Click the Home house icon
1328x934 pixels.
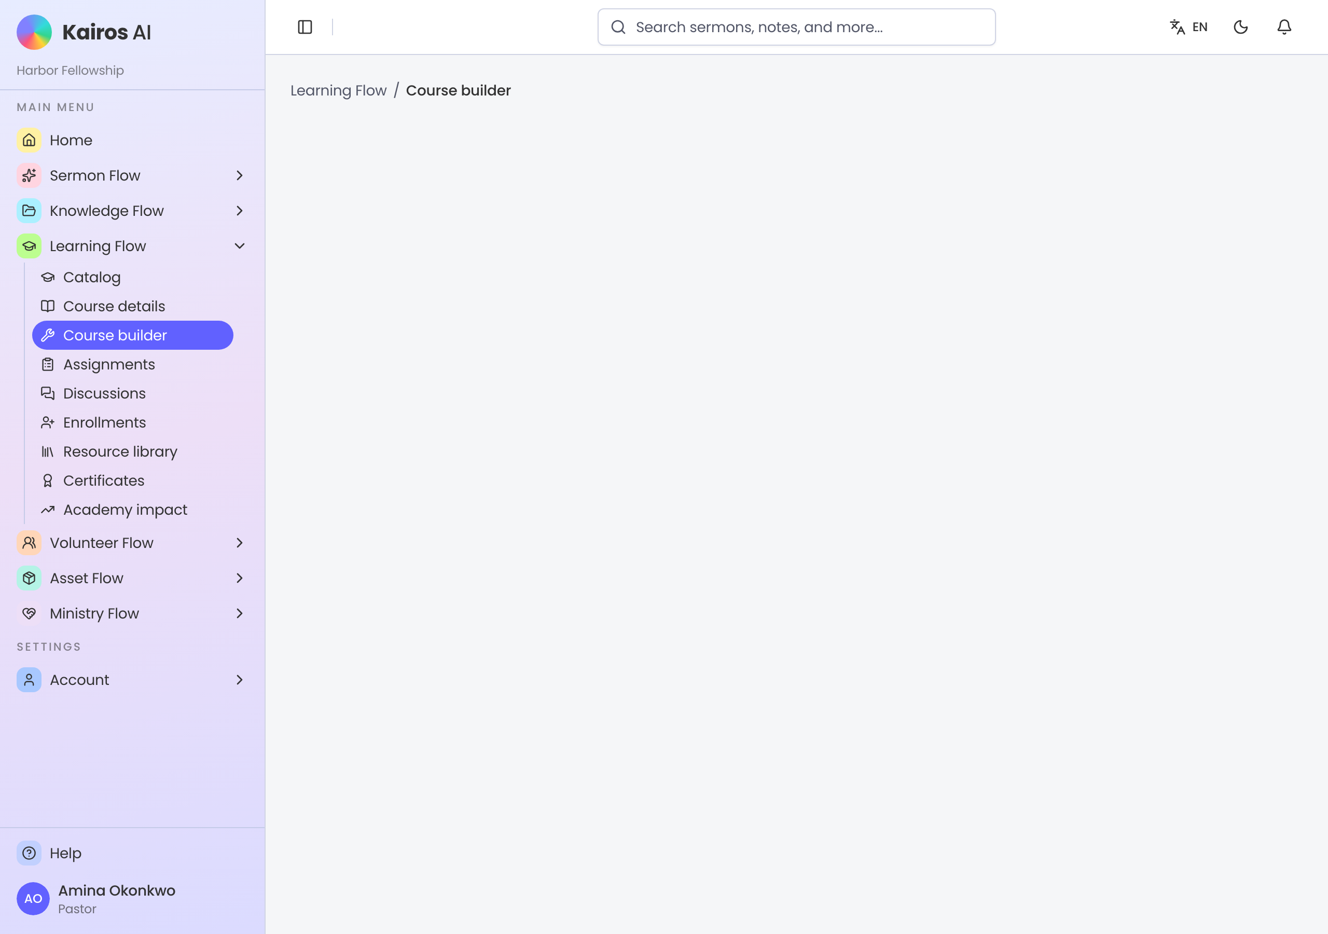point(29,140)
